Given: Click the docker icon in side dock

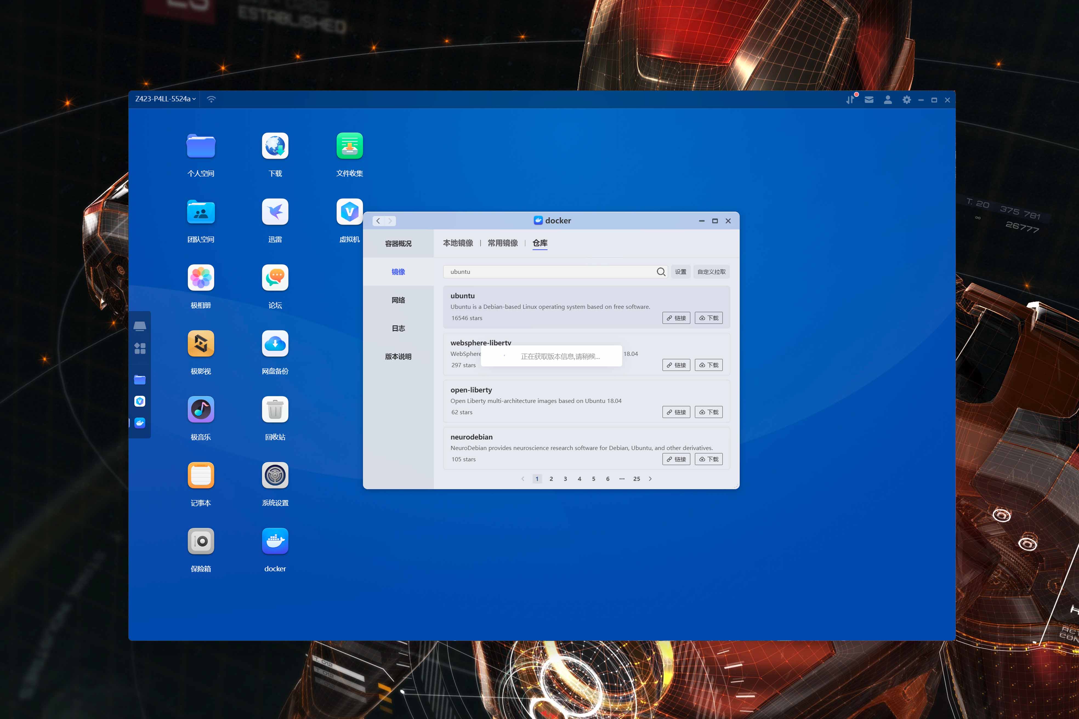Looking at the screenshot, I should pos(140,423).
